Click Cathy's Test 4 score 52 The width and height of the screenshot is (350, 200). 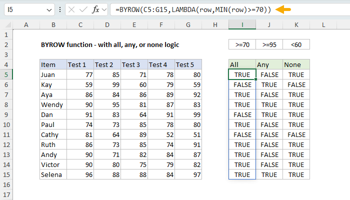pyautogui.click(x=161, y=134)
